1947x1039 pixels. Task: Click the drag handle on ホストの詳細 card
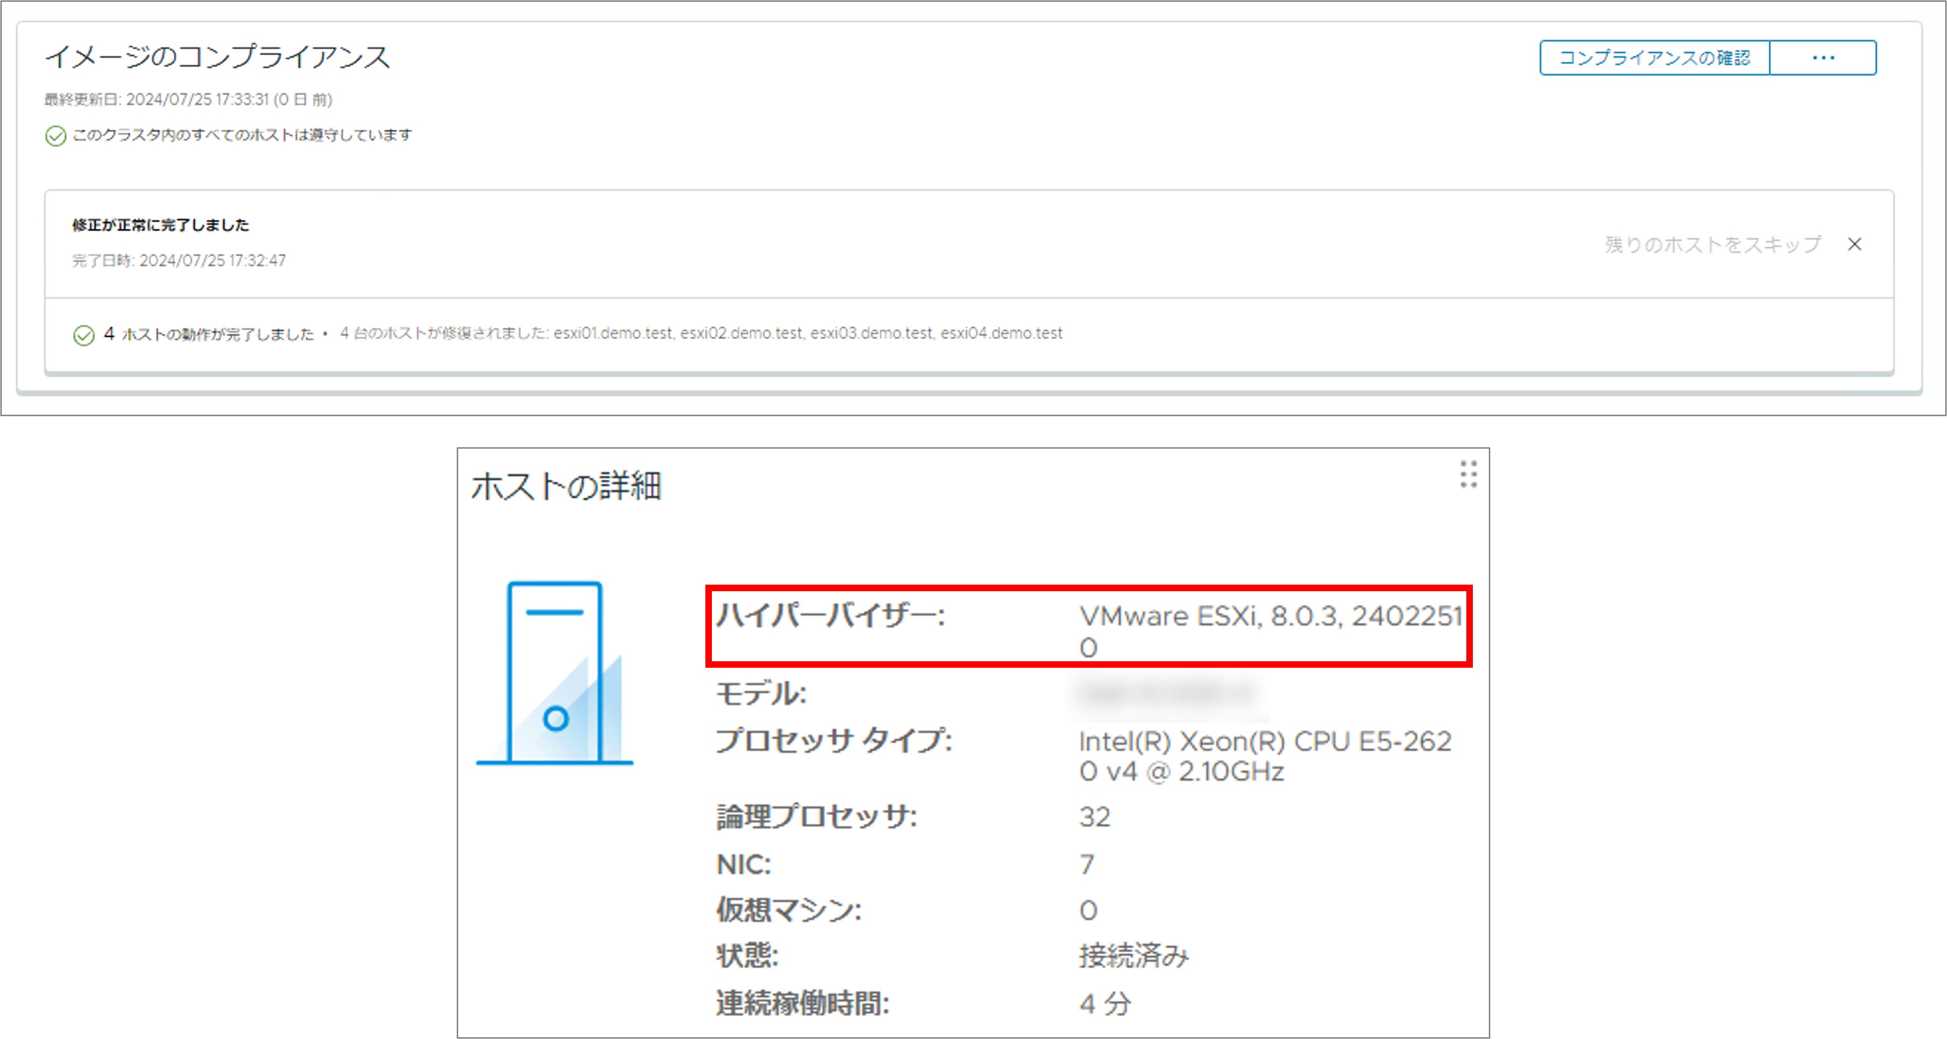pos(1468,474)
